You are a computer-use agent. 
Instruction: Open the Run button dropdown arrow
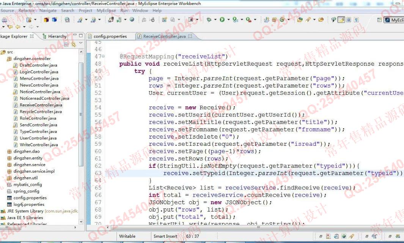point(228,20)
